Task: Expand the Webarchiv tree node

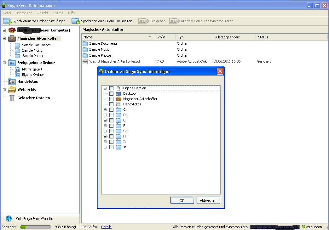Action: coord(4,90)
